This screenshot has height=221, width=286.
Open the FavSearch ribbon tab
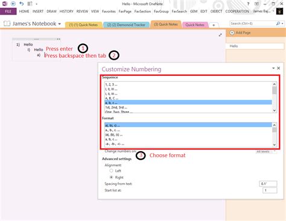point(179,11)
